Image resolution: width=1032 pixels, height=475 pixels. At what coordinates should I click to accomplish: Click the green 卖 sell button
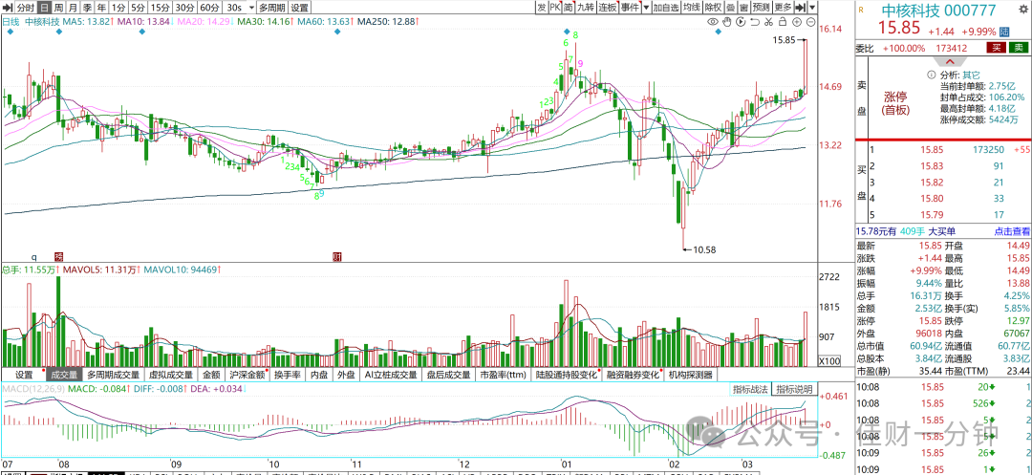coord(1019,48)
